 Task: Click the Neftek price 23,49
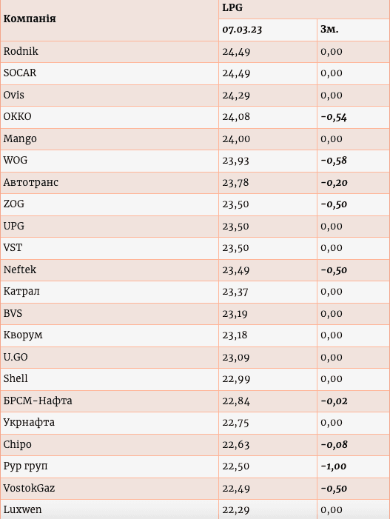[x=236, y=270]
